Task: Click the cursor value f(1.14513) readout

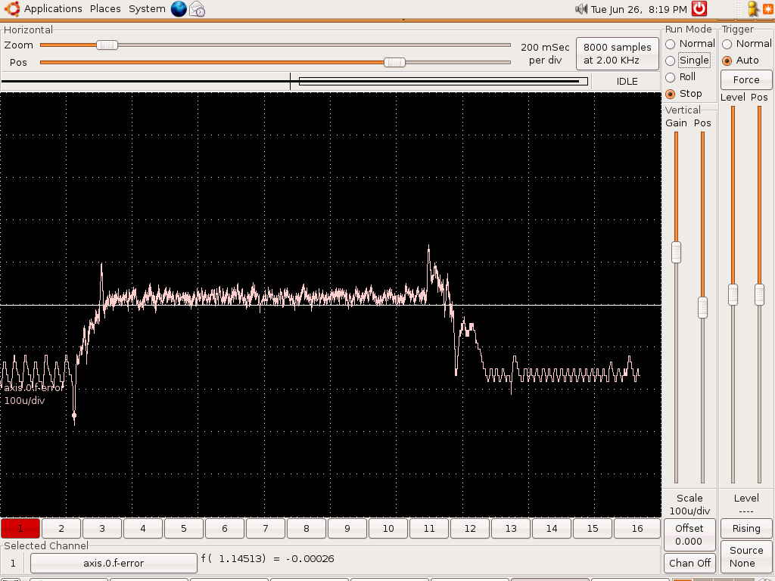Action: coord(267,559)
